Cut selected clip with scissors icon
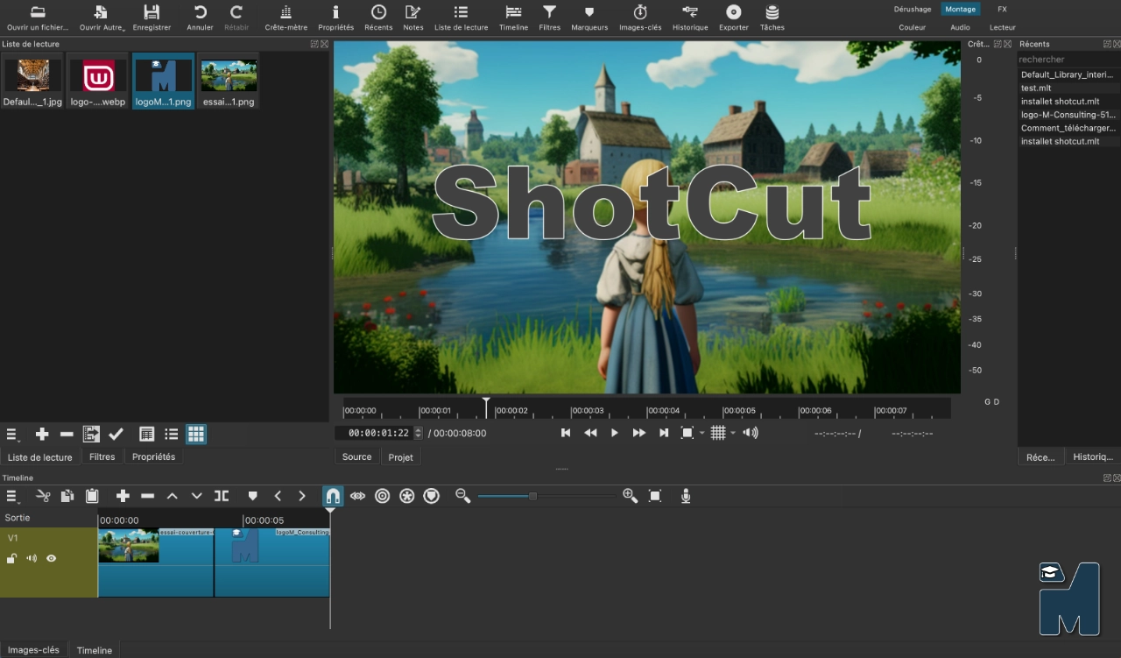 coord(42,496)
